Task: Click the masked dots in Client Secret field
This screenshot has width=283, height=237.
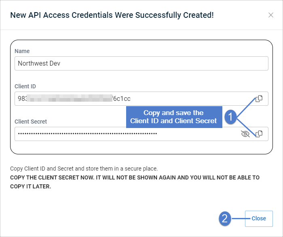Action: tap(87, 134)
